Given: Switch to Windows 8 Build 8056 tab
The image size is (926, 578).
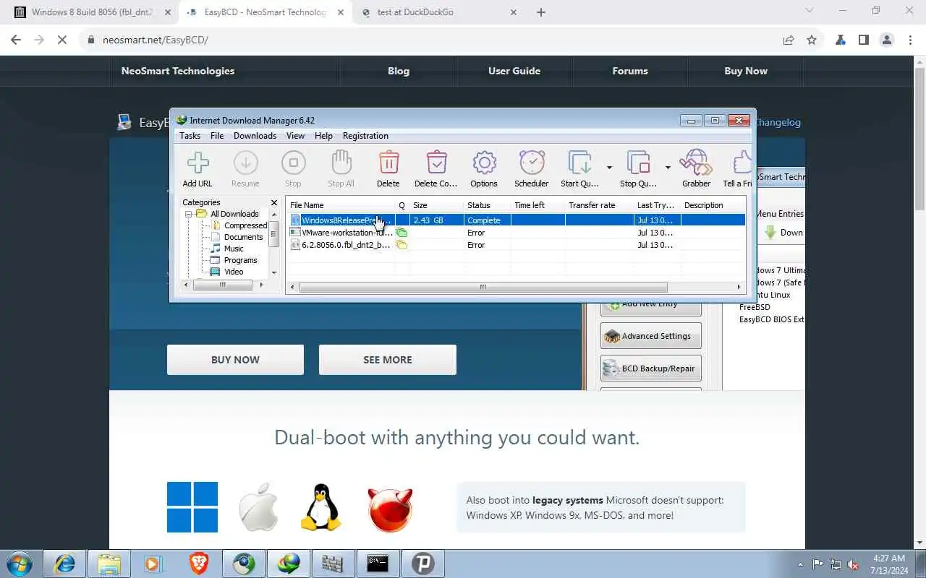Looking at the screenshot, I should coord(92,12).
